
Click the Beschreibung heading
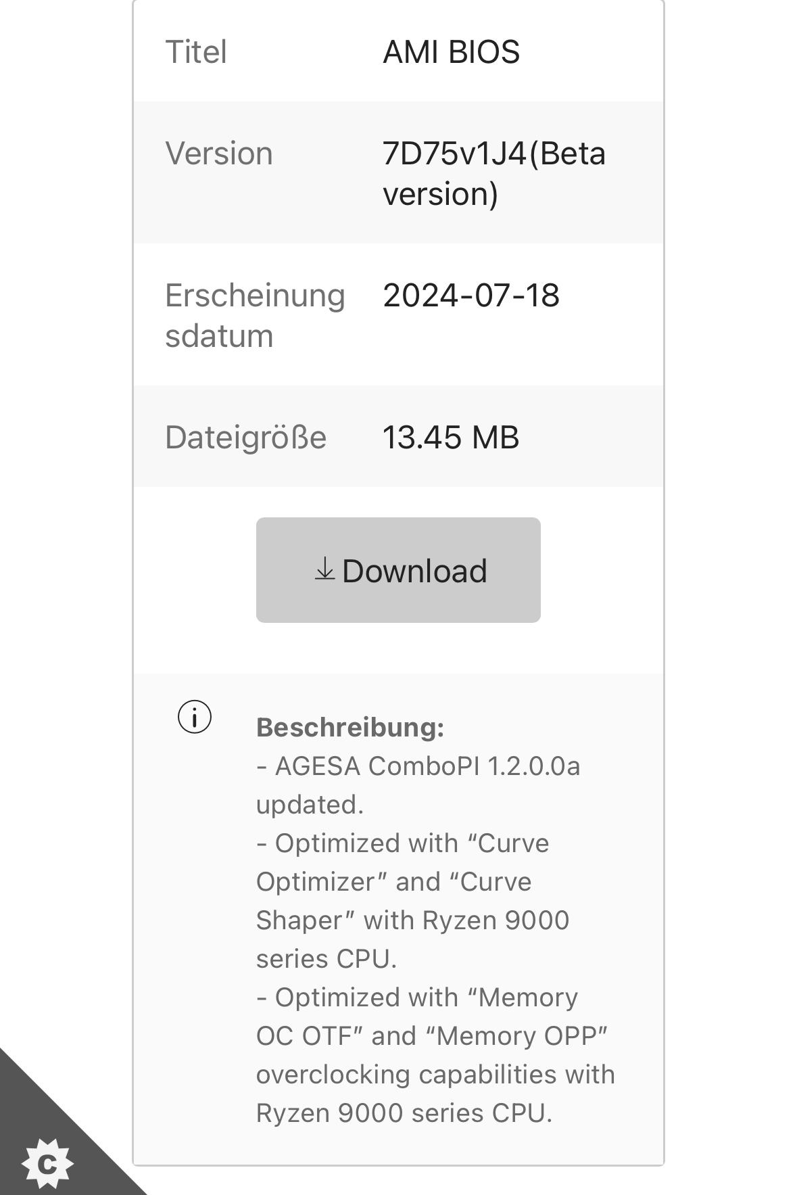coord(350,728)
